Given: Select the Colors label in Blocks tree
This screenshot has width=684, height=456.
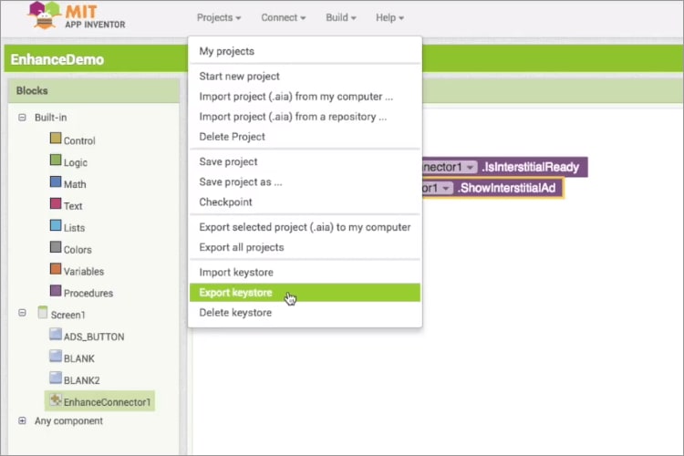Looking at the screenshot, I should click(x=78, y=250).
